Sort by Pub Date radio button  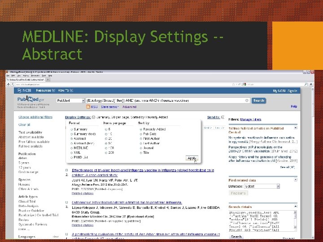[141, 134]
